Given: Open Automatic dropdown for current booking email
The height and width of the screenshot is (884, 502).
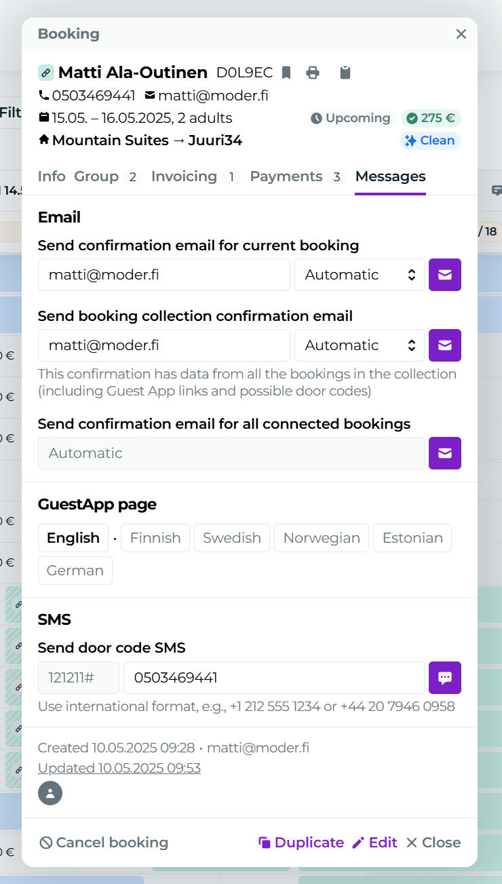Looking at the screenshot, I should point(359,275).
